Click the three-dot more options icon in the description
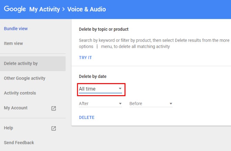 [x=97, y=47]
